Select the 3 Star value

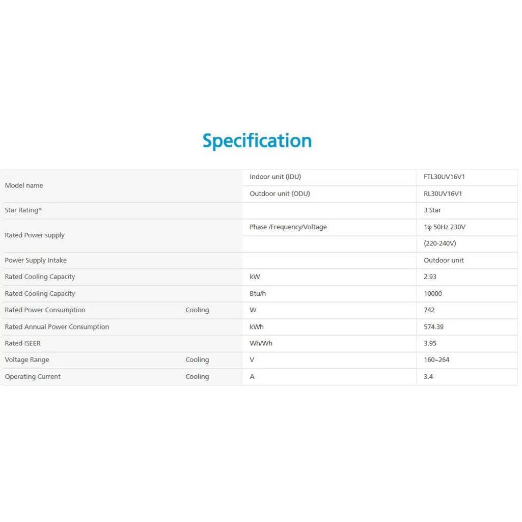click(x=432, y=210)
